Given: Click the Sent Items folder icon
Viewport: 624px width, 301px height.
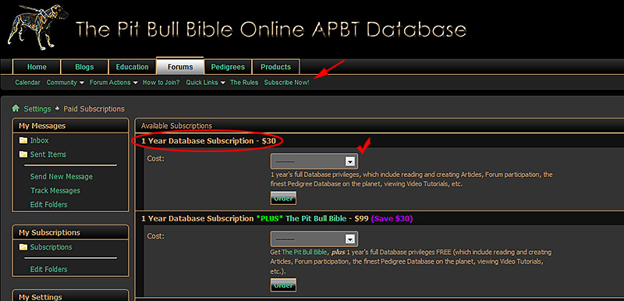Looking at the screenshot, I should point(23,154).
